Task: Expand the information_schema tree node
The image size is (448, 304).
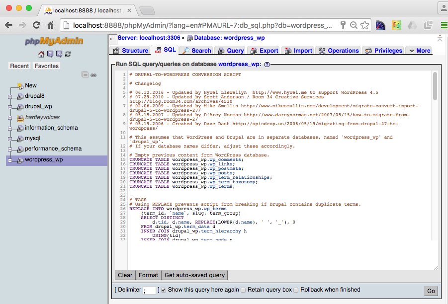Action: pos(10,129)
